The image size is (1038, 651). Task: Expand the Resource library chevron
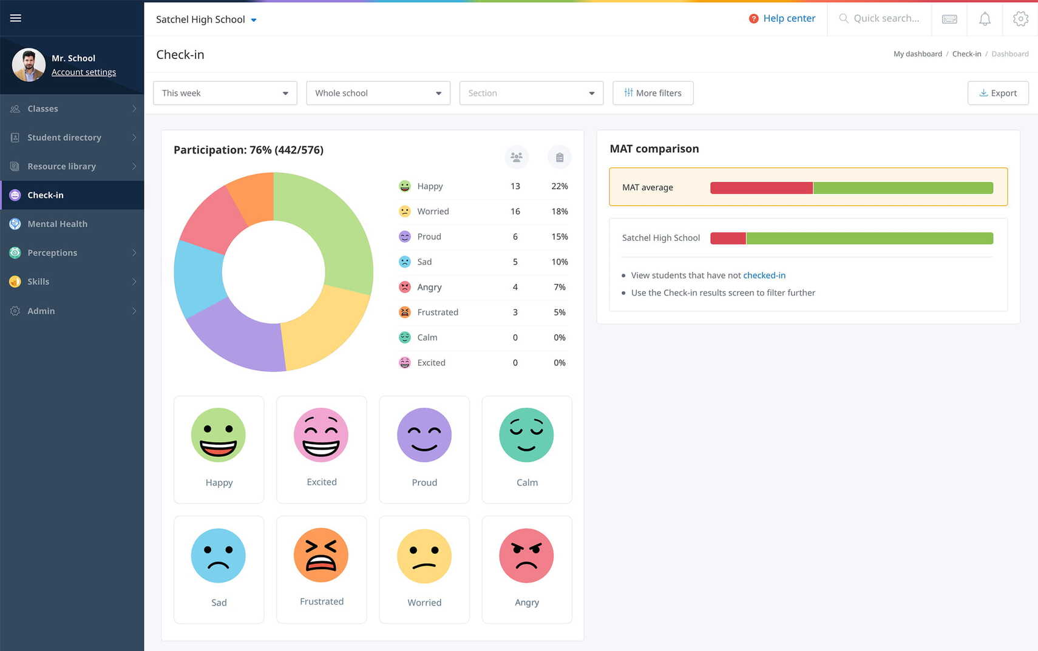[134, 166]
